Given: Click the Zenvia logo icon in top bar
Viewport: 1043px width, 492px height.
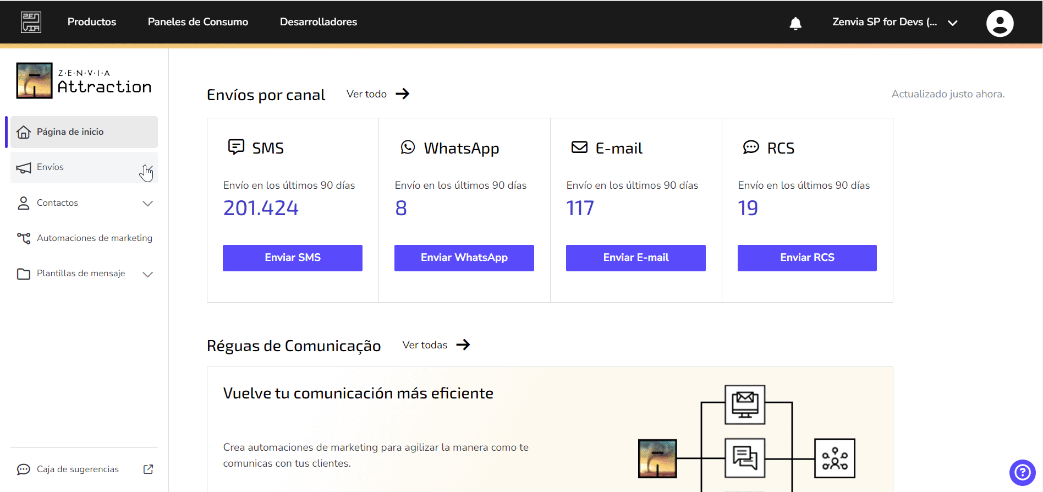Looking at the screenshot, I should [31, 22].
